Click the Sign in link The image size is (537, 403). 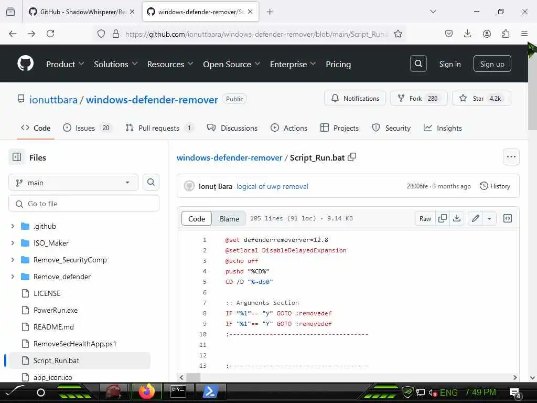(449, 64)
